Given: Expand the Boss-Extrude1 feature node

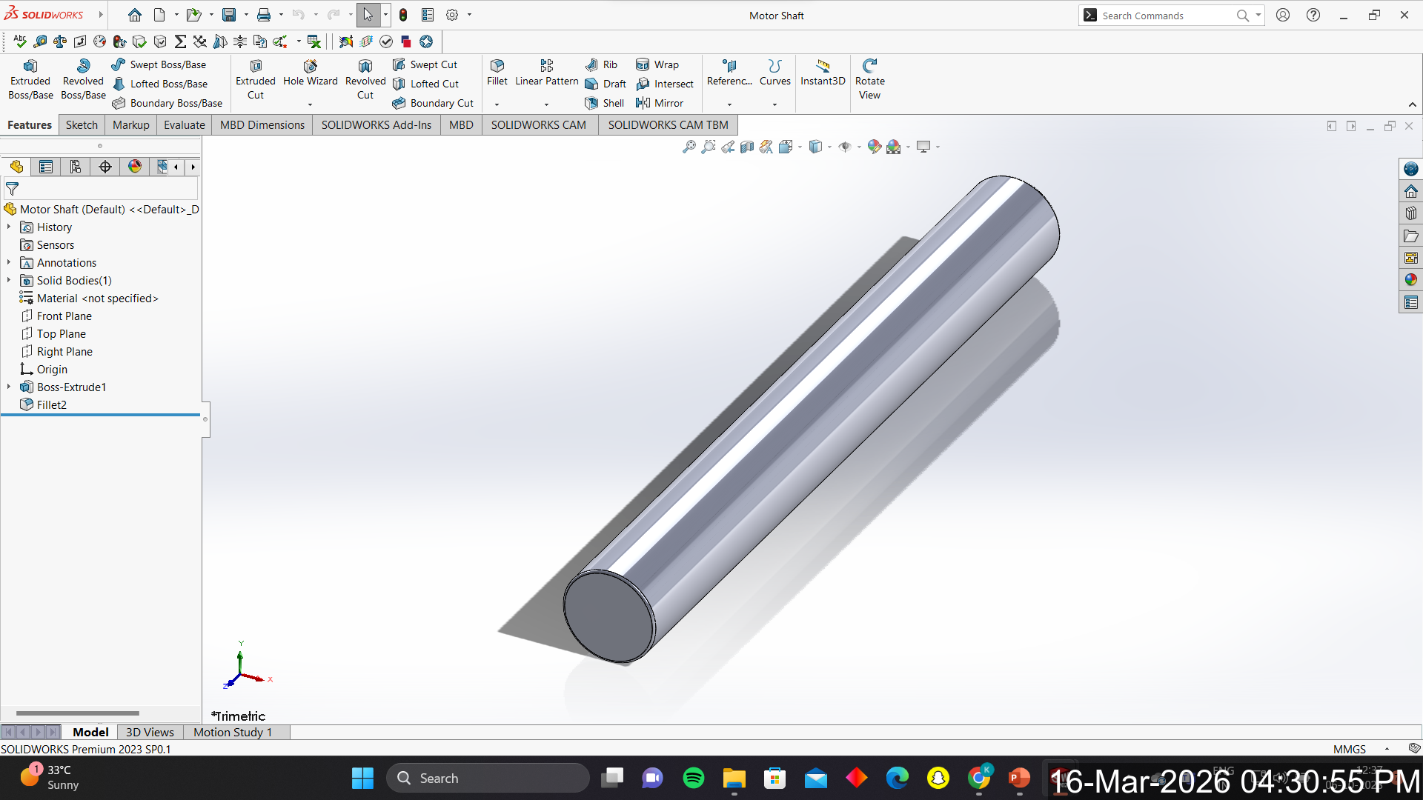Looking at the screenshot, I should point(9,387).
